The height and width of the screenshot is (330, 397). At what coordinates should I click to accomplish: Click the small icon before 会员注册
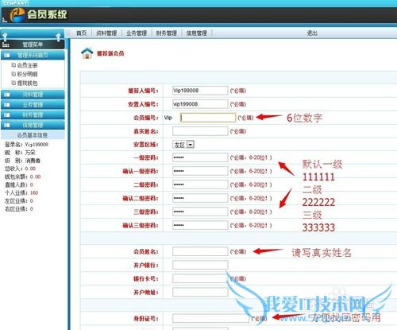tap(13, 65)
